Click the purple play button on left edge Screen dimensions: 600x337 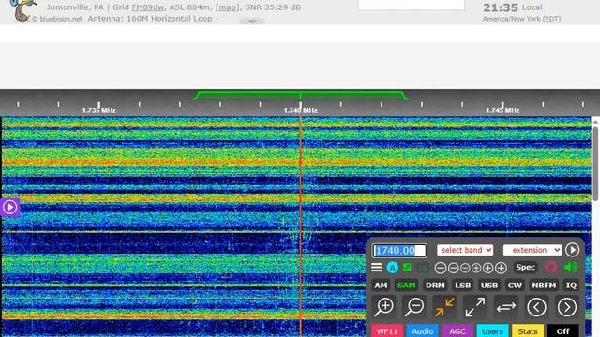coord(9,207)
